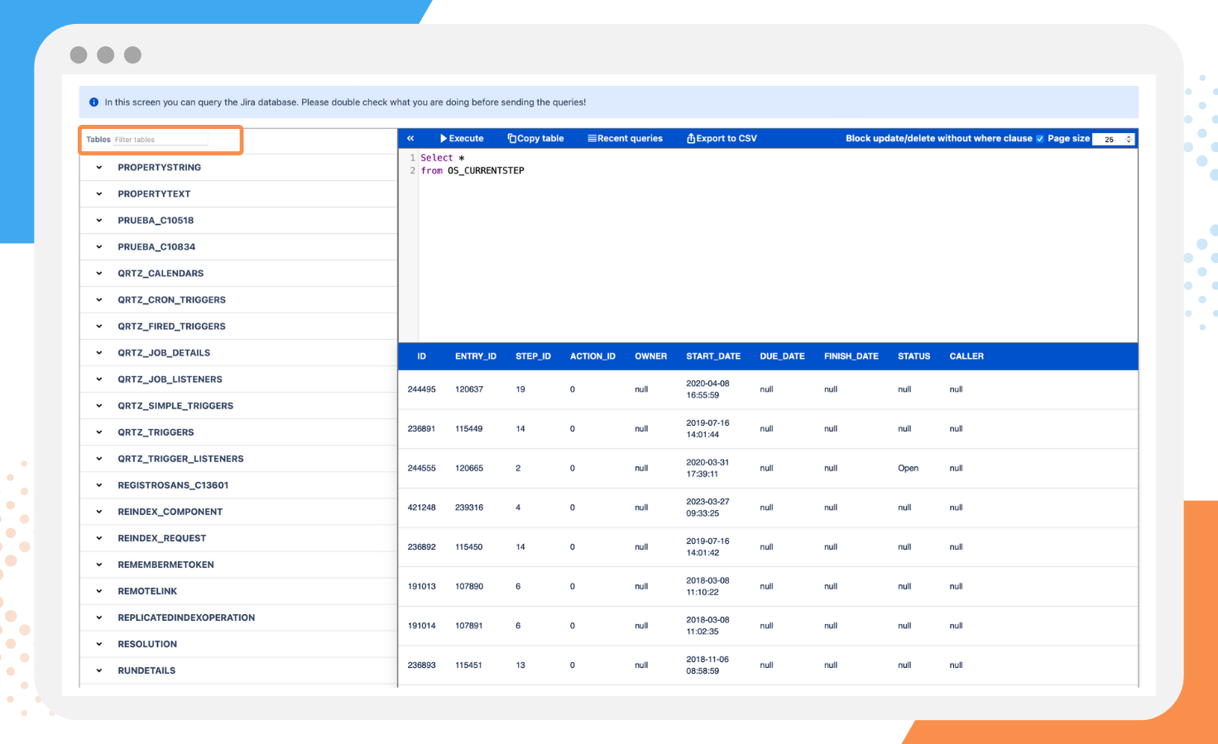Expand the PRUEBA_C10834 table chevron
The width and height of the screenshot is (1218, 744).
click(x=99, y=246)
